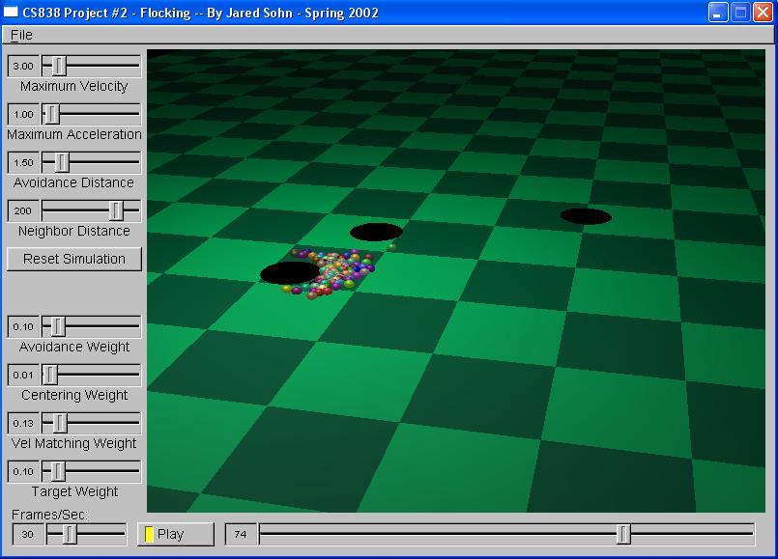This screenshot has height=559, width=778.
Task: Click the Target Weight label
Action: click(x=75, y=491)
